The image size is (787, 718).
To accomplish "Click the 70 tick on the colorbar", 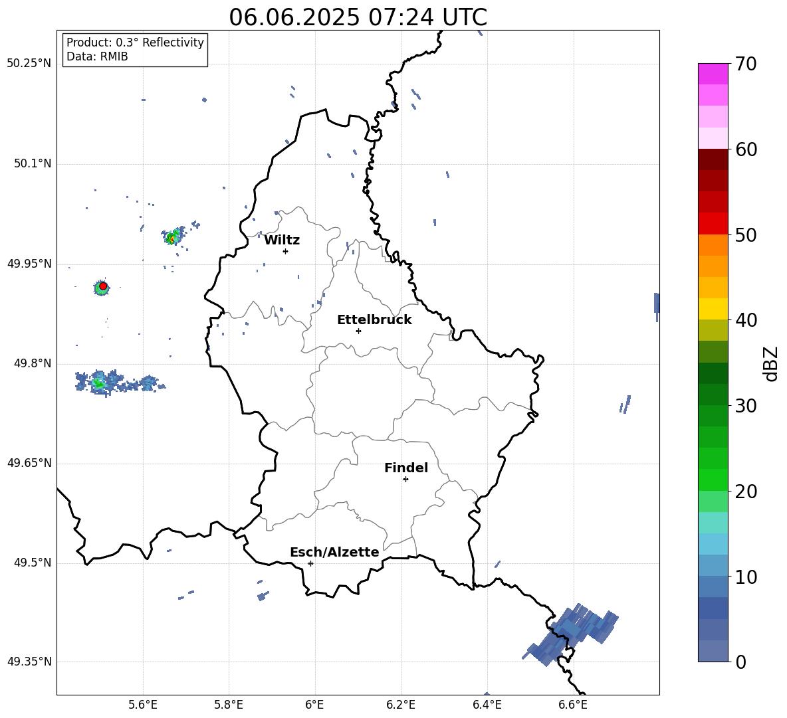I will coord(746,64).
